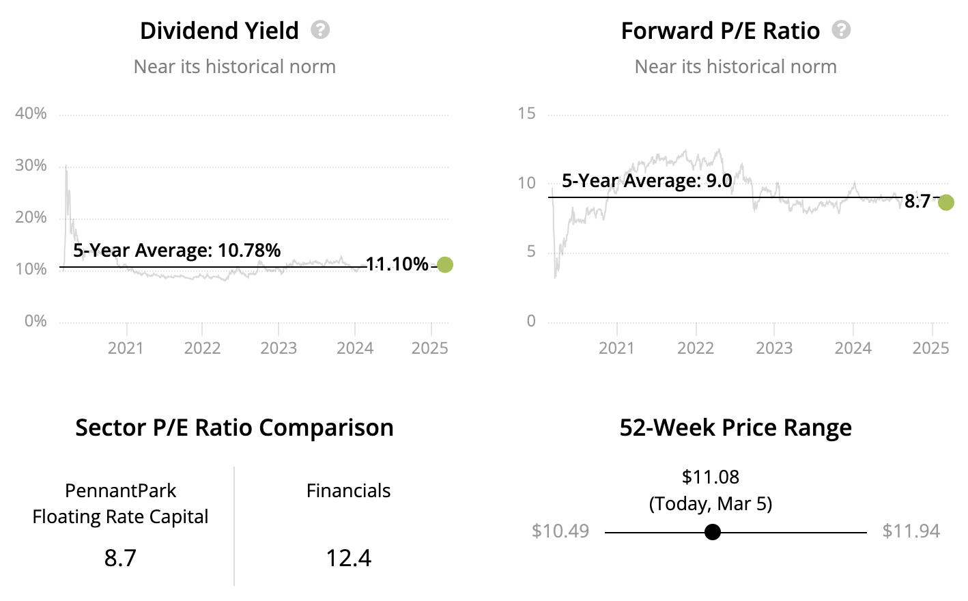
Task: Click the Financials P/E value 12.4
Action: coord(348,558)
